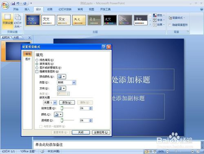Click the dialog's question-mark help icon
This screenshot has width=204, height=154.
point(104,47)
